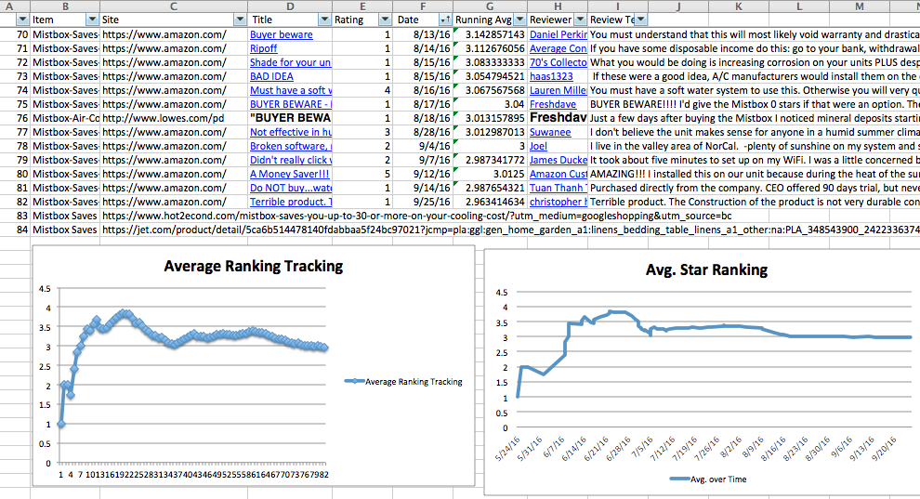This screenshot has width=920, height=499.
Task: Select the rating cell with value 5
Action: coord(362,174)
